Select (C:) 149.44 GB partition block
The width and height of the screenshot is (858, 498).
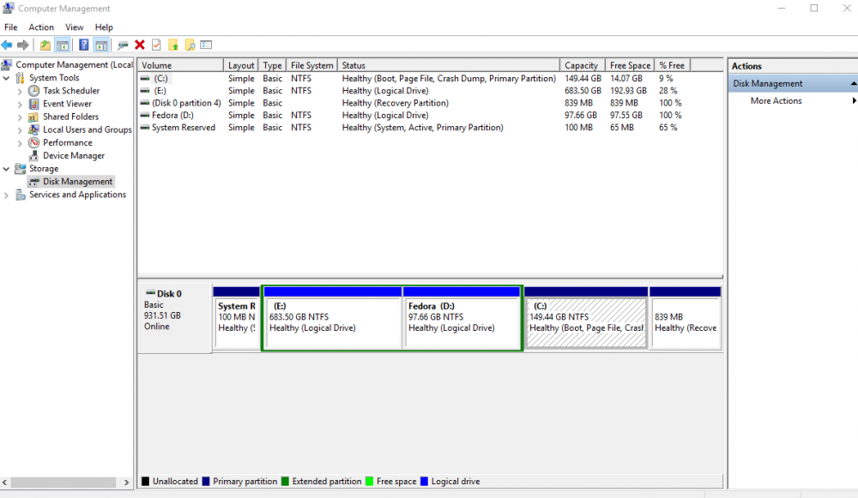[586, 318]
